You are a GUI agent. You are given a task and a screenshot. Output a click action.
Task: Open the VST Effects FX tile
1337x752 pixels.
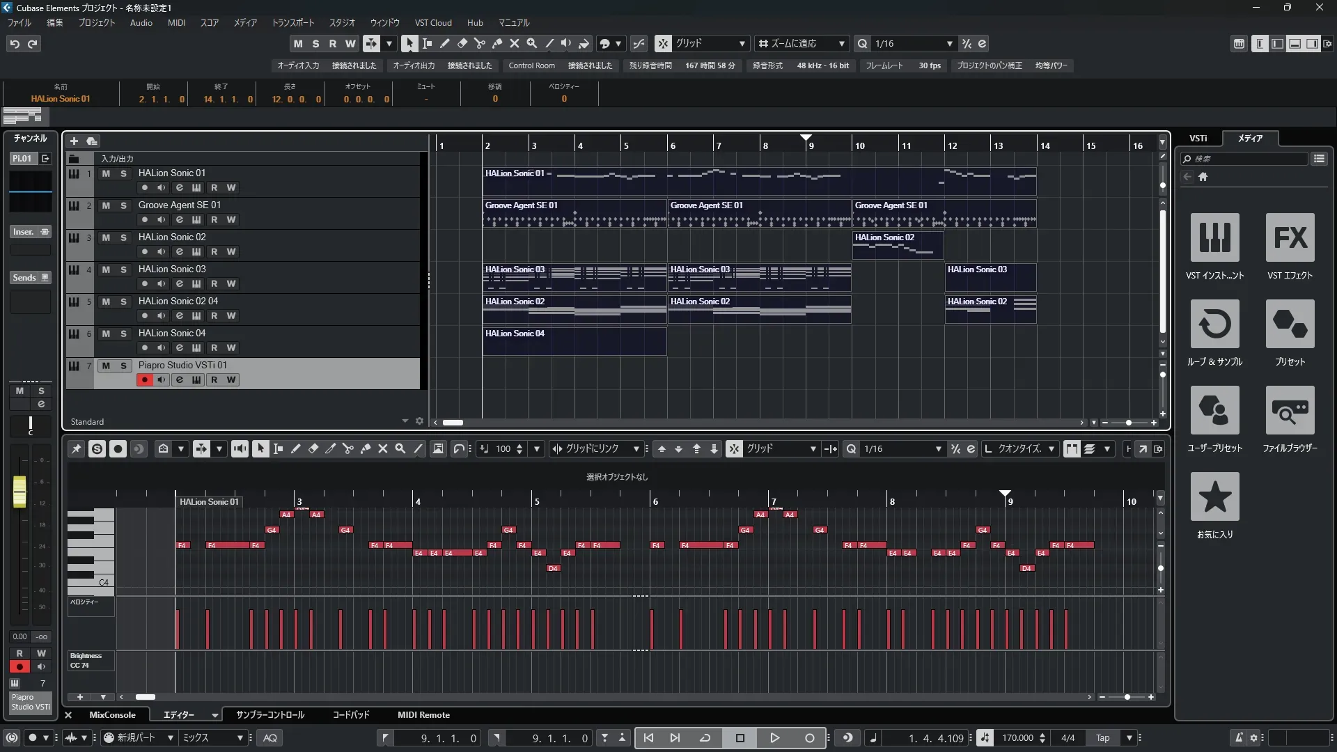coord(1290,237)
